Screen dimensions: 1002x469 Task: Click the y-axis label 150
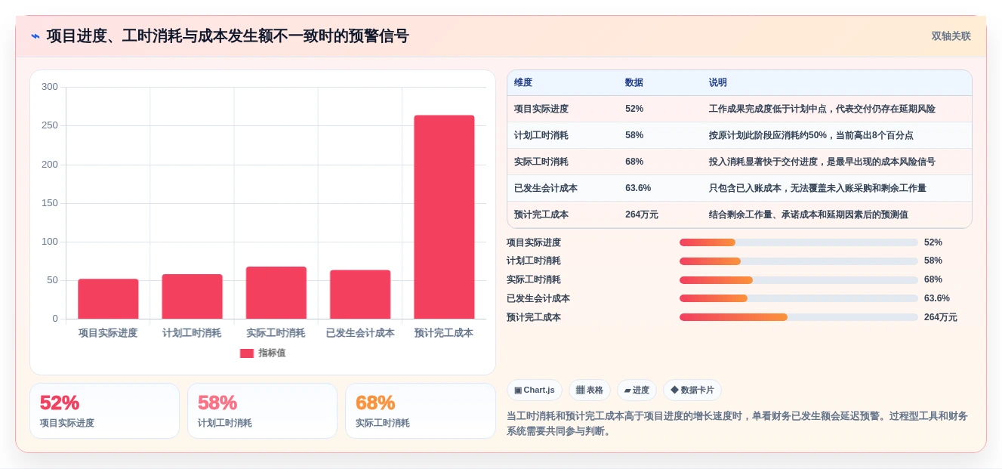coord(50,202)
